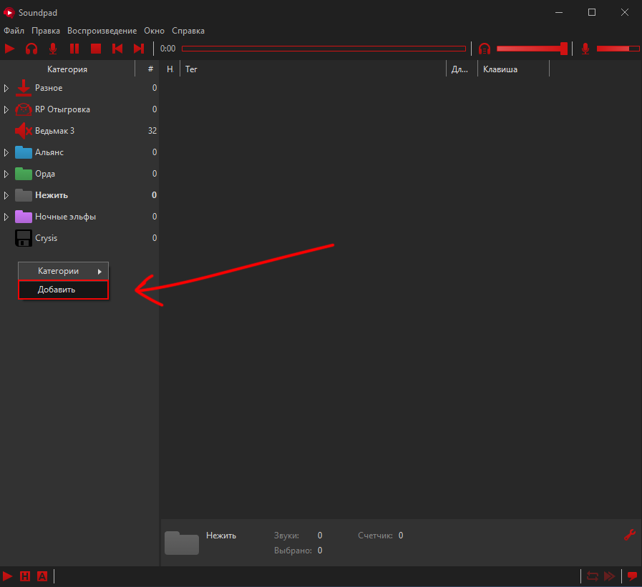Click the Дл... duration column header

coord(462,69)
